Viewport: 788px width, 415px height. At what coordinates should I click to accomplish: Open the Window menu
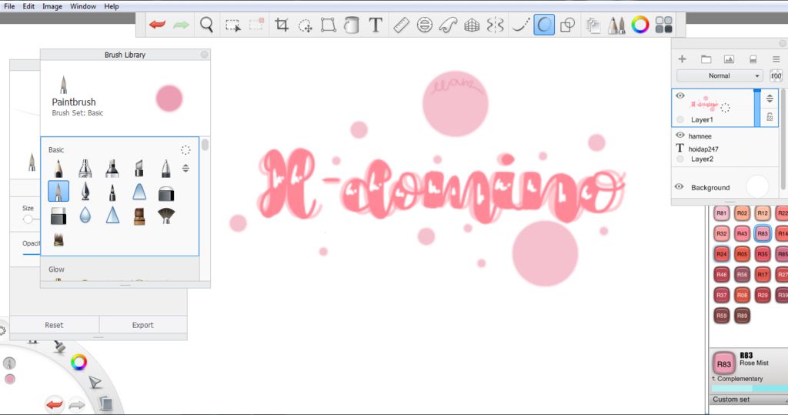click(x=83, y=6)
